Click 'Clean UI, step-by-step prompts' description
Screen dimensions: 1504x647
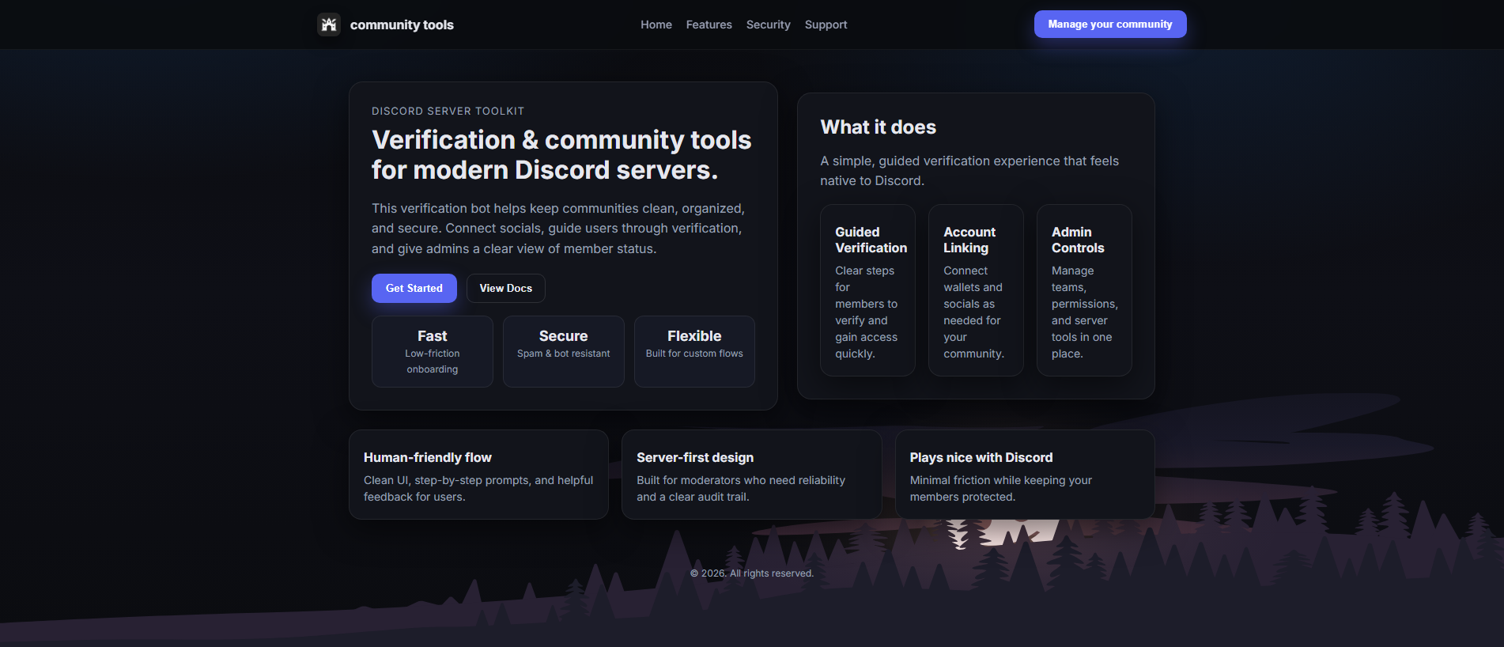[478, 489]
